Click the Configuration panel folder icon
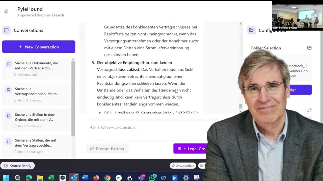Image resolution: width=323 pixels, height=181 pixels. point(251,30)
